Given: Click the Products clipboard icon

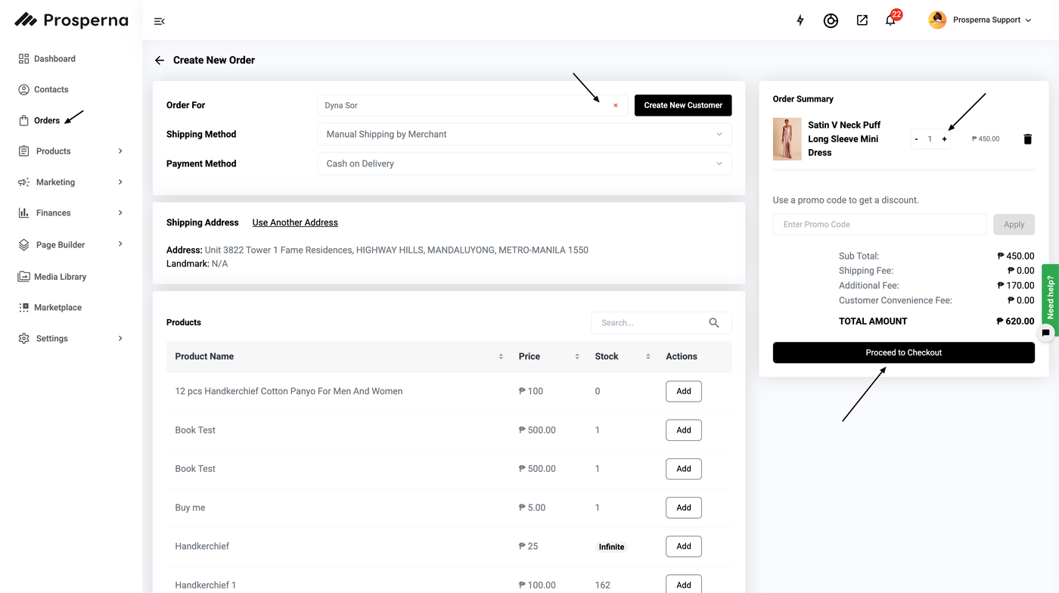Looking at the screenshot, I should click(x=23, y=151).
